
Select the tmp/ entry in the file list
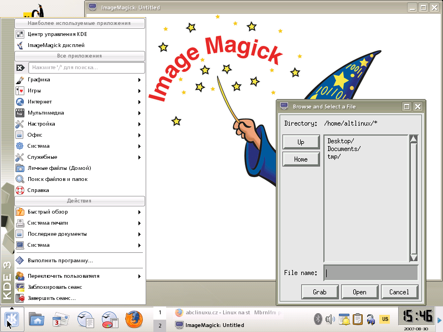point(334,157)
